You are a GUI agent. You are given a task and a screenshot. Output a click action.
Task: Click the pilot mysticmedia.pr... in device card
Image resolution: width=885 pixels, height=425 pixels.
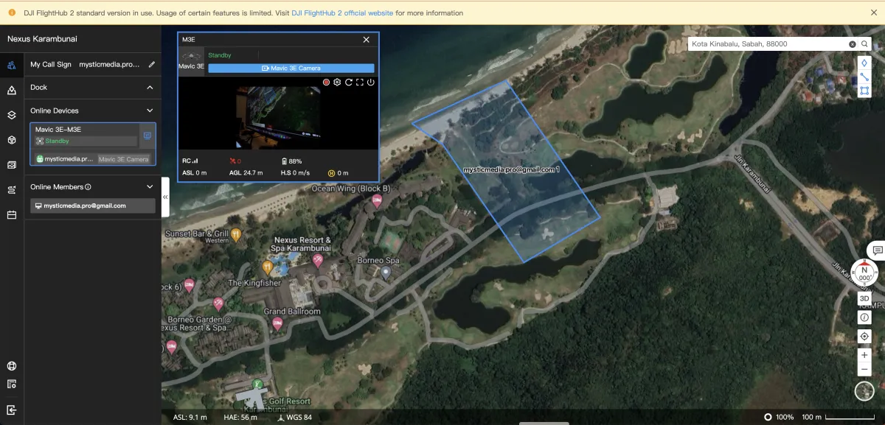[x=66, y=159]
